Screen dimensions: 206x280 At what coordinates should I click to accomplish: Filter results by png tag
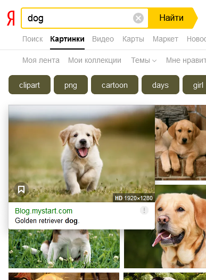pyautogui.click(x=71, y=85)
